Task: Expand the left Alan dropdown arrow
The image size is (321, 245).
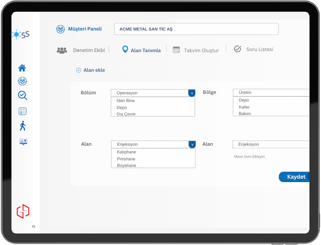Action: 192,144
